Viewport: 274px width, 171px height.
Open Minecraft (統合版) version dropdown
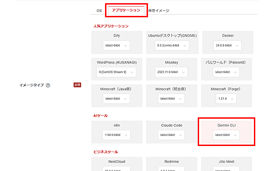[x=171, y=99]
